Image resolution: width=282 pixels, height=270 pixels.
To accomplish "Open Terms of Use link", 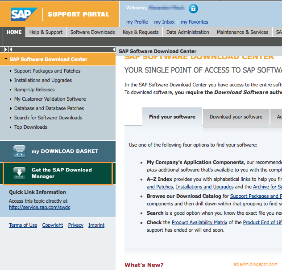I will [x=23, y=225].
